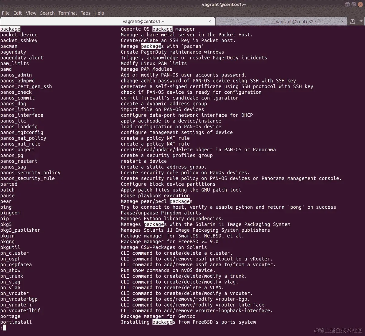Click the 'portinstall' module name

click(x=16, y=323)
